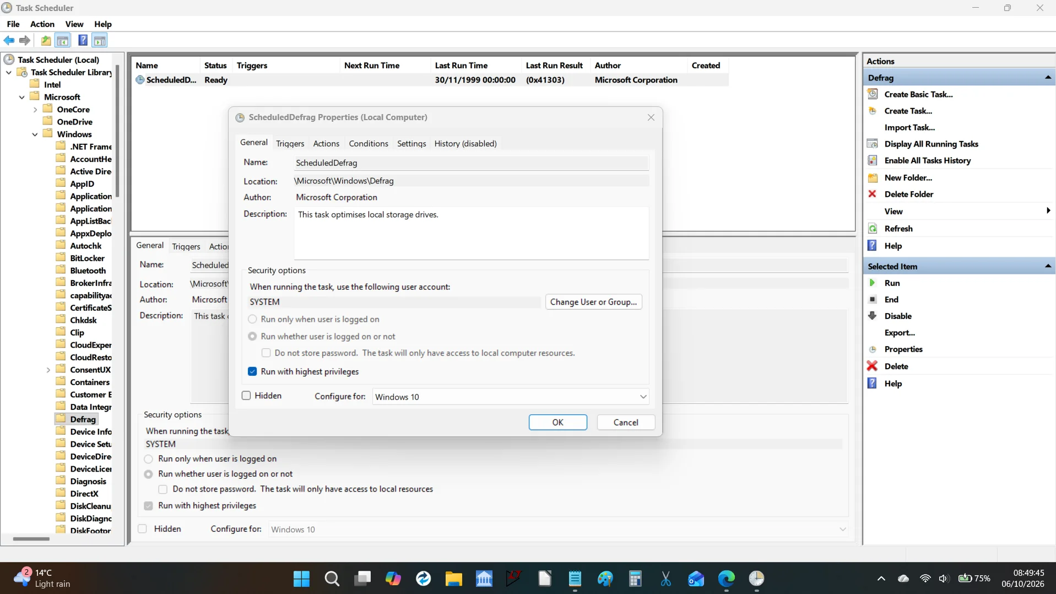Click the OK button
This screenshot has width=1056, height=594.
pyautogui.click(x=558, y=422)
